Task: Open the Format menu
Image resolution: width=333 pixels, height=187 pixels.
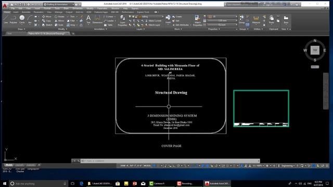Action: coord(47,8)
